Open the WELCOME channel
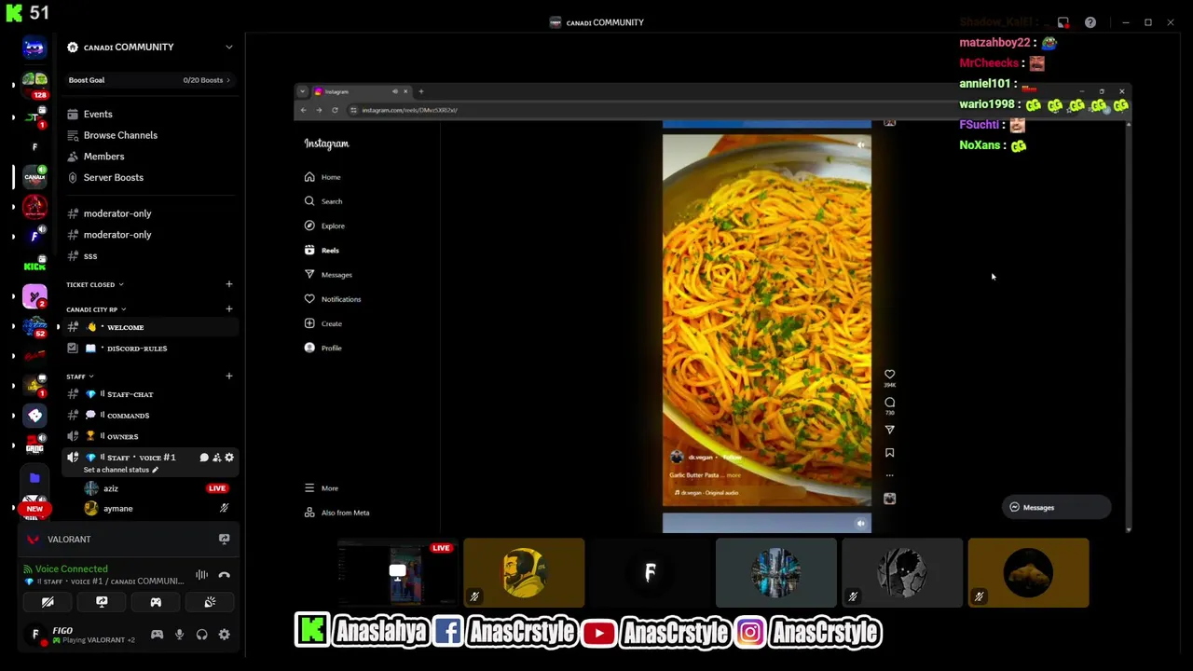The image size is (1193, 671). click(125, 327)
